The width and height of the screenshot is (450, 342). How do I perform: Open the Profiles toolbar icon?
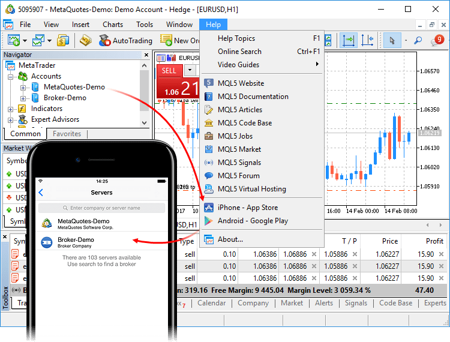[38, 40]
